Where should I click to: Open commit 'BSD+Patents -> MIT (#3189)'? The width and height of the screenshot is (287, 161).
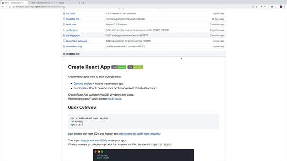121,13
